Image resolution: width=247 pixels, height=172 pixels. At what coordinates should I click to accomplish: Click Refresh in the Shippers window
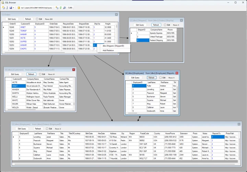tap(156, 25)
